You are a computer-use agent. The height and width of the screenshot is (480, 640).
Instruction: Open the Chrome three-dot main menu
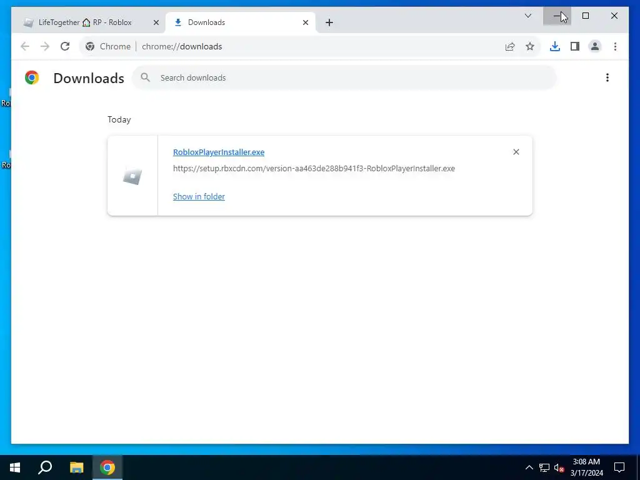click(x=615, y=46)
